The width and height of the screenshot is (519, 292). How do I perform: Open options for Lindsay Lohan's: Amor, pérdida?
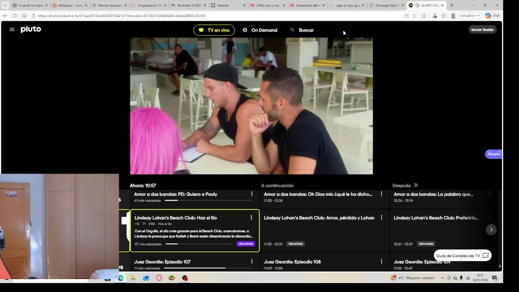381,217
